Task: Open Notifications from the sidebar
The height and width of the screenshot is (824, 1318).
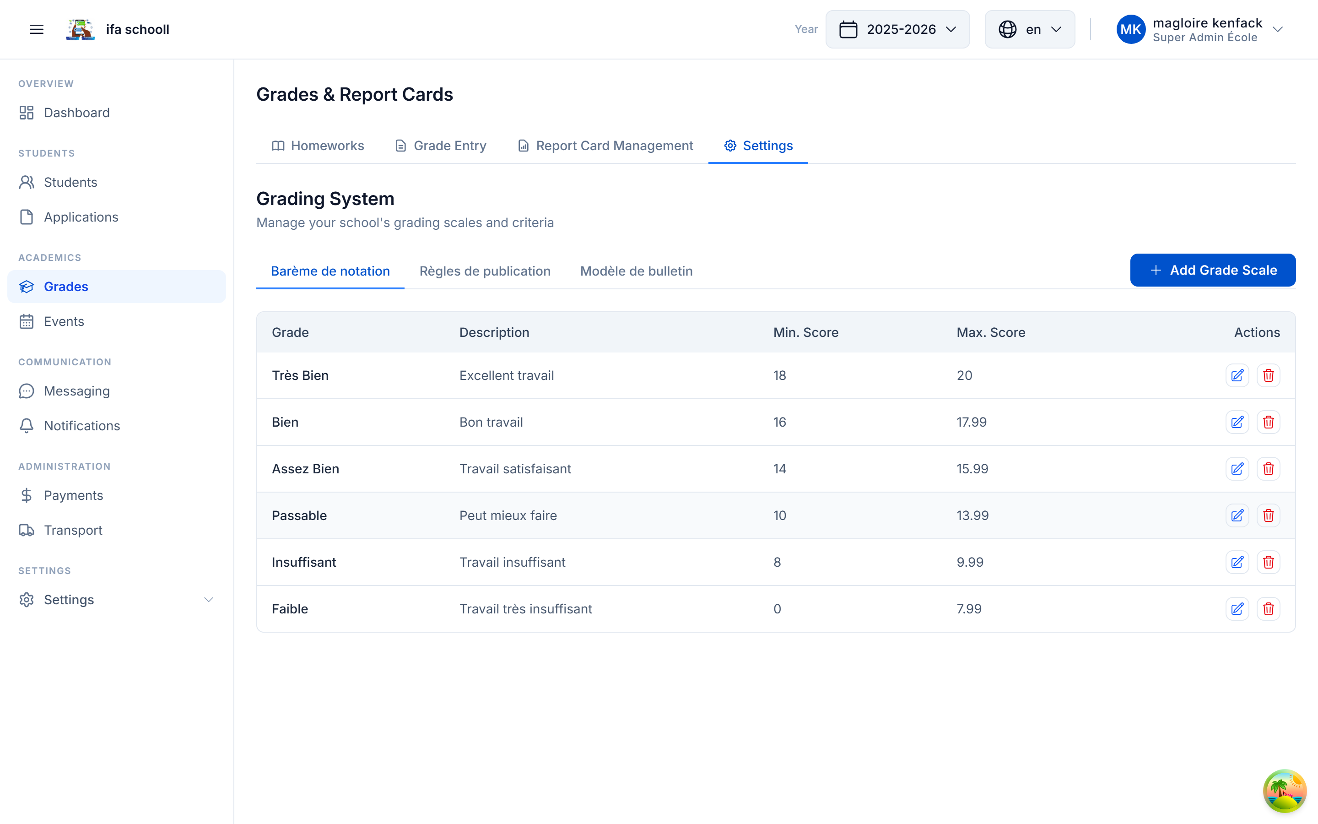Action: (x=82, y=426)
